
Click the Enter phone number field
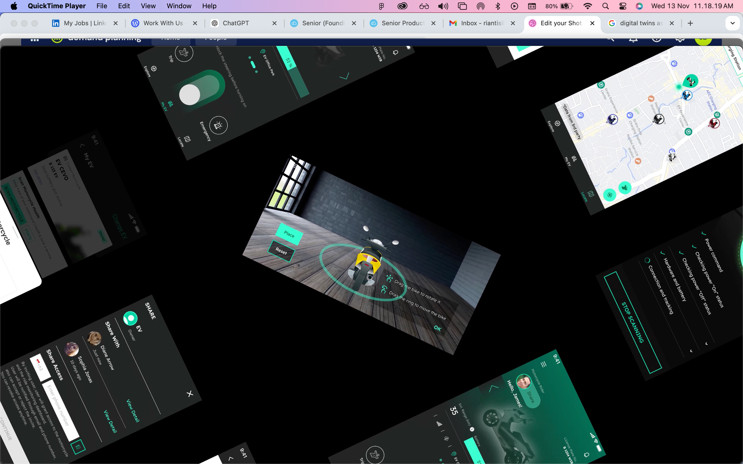60,409
